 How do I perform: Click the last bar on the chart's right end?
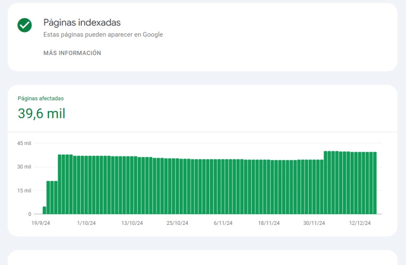[x=374, y=183]
